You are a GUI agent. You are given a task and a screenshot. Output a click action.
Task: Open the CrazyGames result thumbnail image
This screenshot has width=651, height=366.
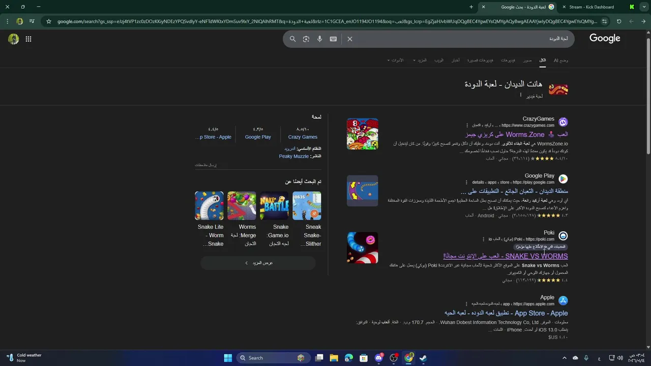[x=363, y=134]
